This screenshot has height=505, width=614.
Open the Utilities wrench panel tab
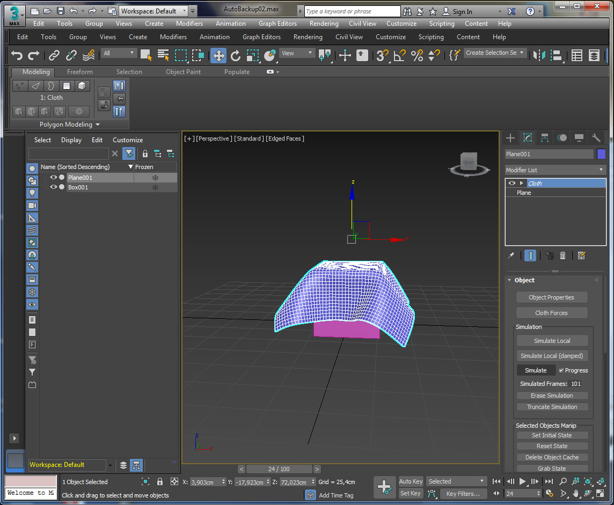pyautogui.click(x=596, y=138)
